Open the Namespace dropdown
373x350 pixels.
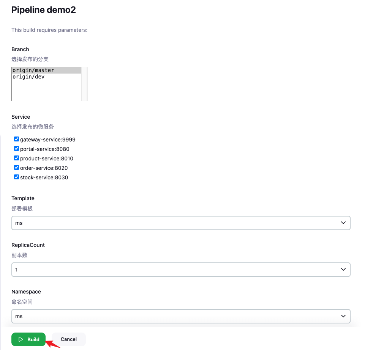pyautogui.click(x=181, y=316)
